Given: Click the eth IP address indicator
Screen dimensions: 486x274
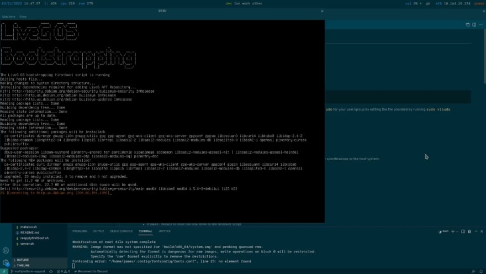Looking at the screenshot, I should (453, 3).
